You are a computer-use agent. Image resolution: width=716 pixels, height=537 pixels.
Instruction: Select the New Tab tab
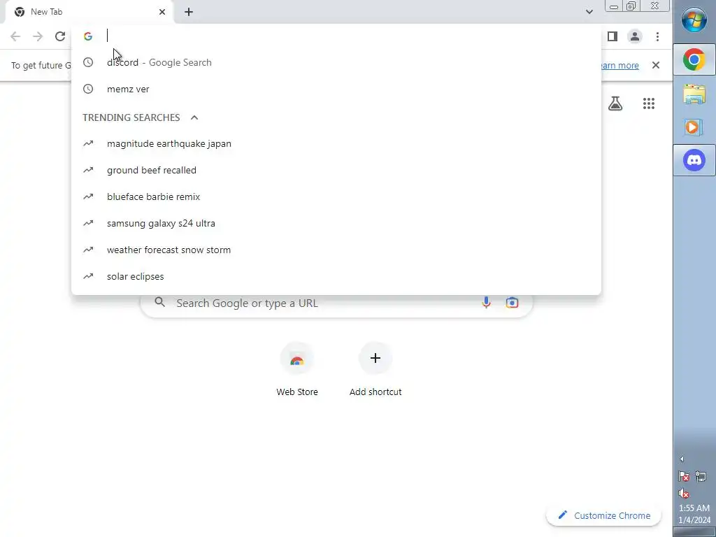(x=89, y=12)
